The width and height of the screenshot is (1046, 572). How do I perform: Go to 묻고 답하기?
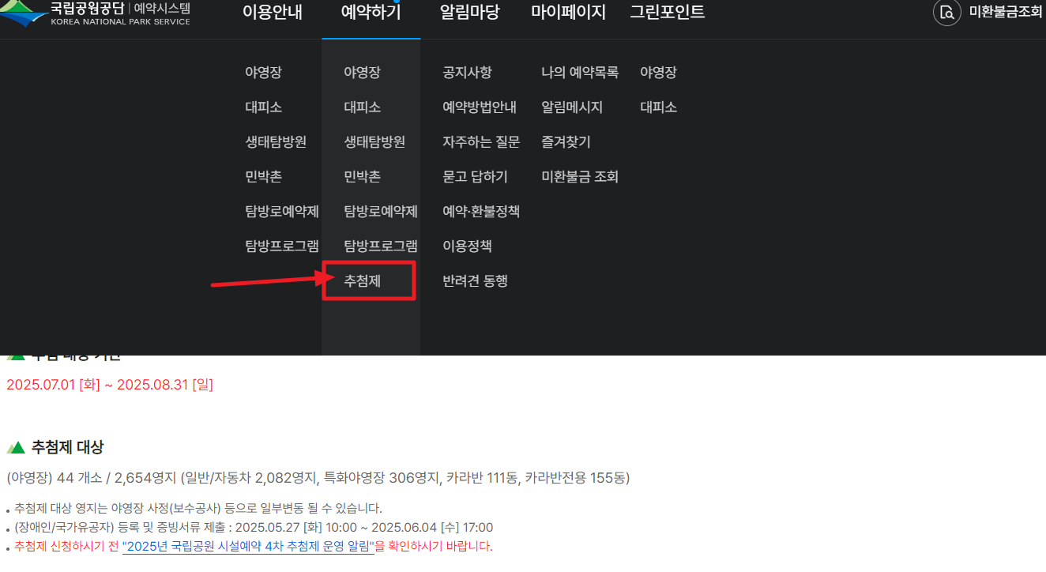click(475, 177)
